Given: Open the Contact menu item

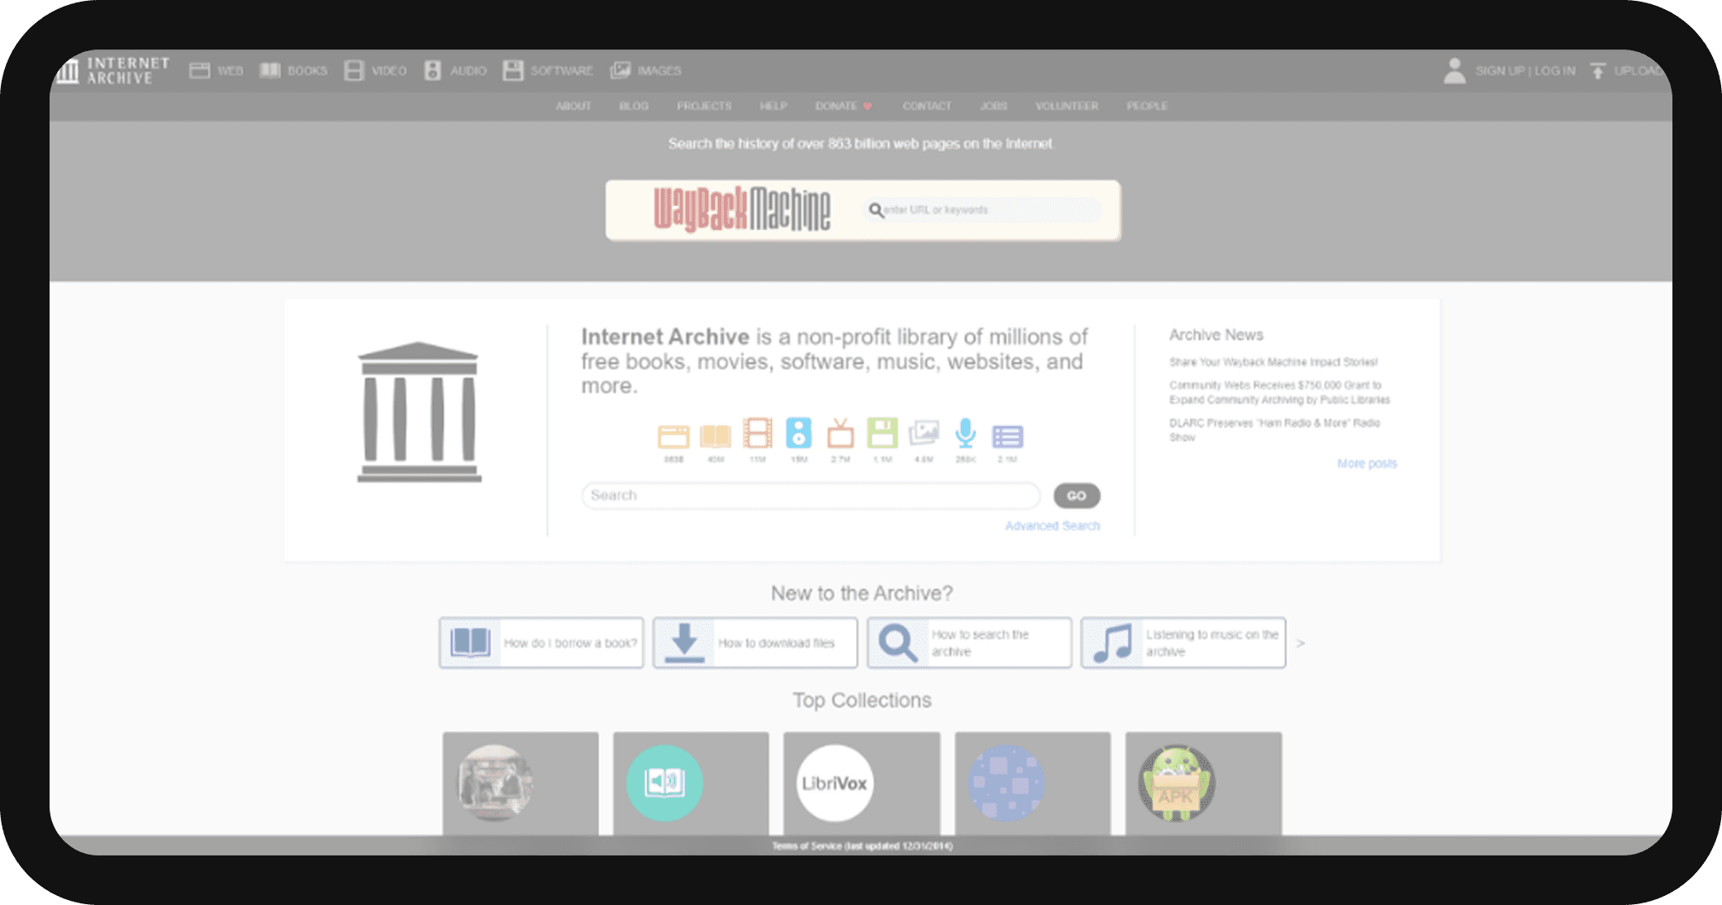Looking at the screenshot, I should [x=927, y=107].
